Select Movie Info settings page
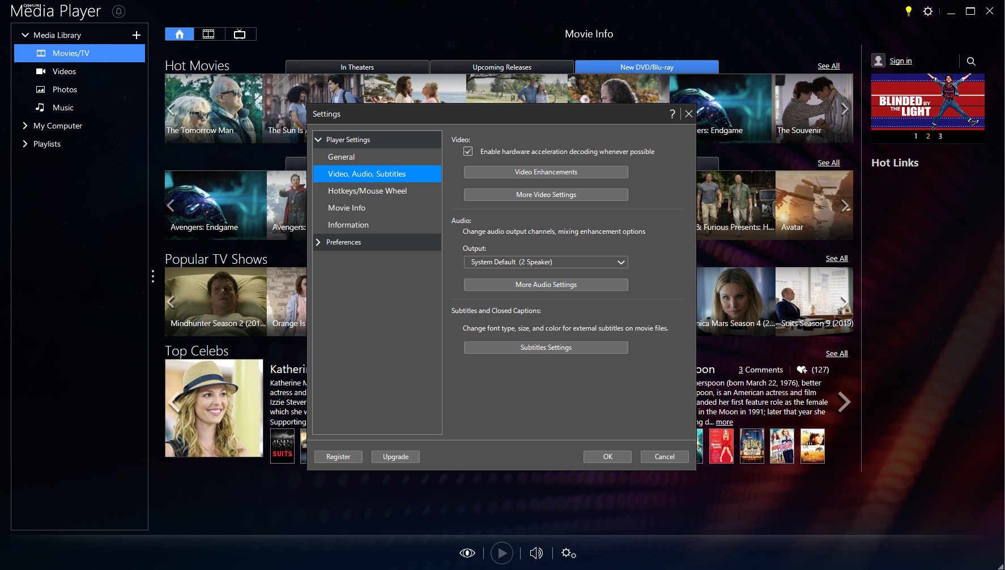Image resolution: width=1005 pixels, height=570 pixels. (377, 208)
